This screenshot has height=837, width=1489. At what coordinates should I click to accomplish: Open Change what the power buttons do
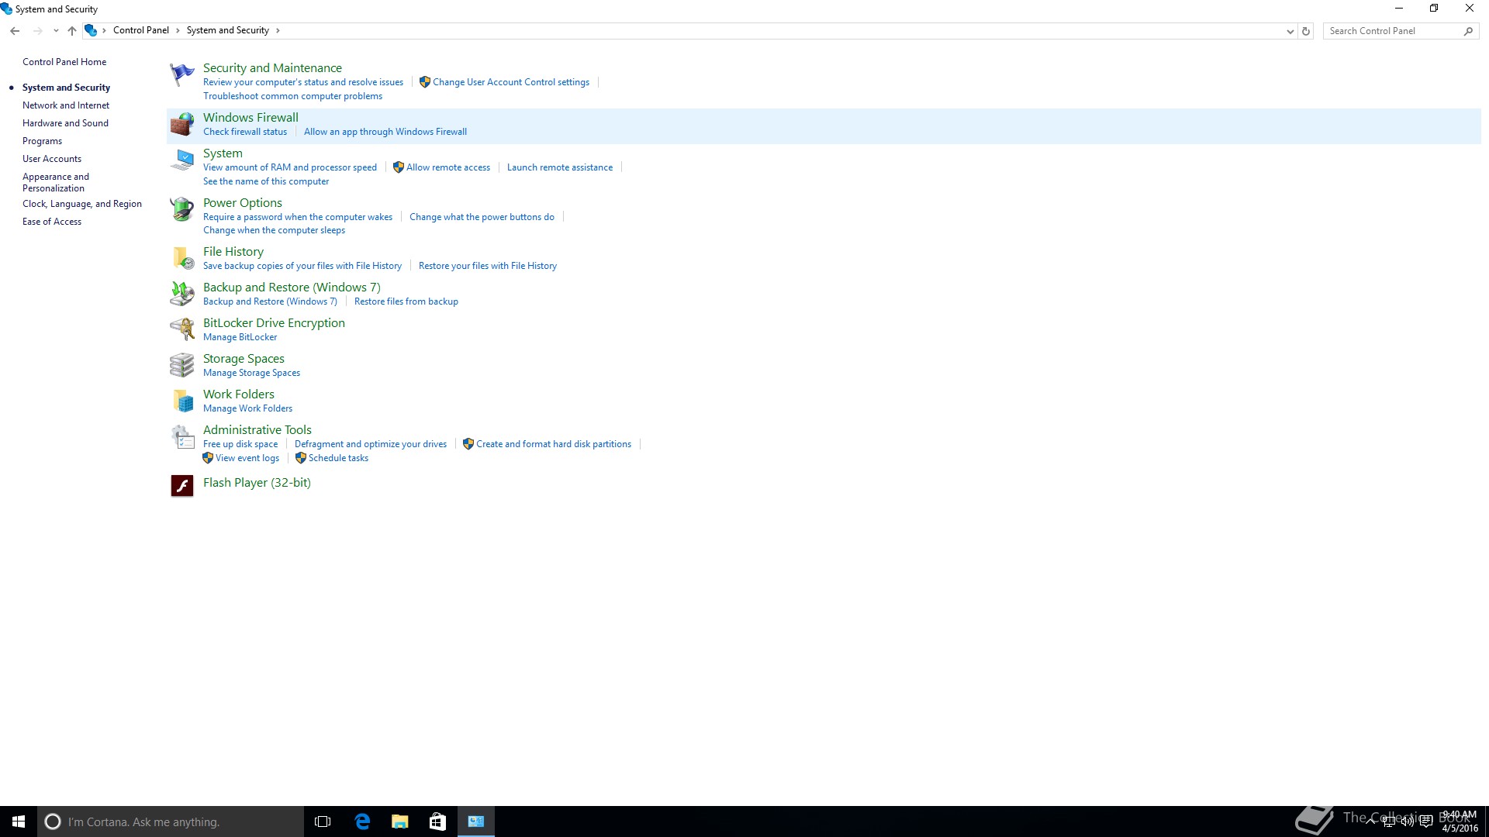482,217
